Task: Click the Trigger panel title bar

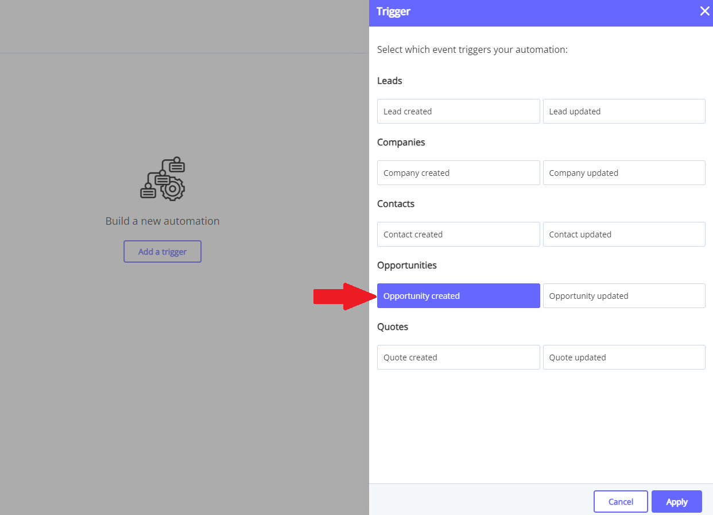Action: click(x=541, y=13)
